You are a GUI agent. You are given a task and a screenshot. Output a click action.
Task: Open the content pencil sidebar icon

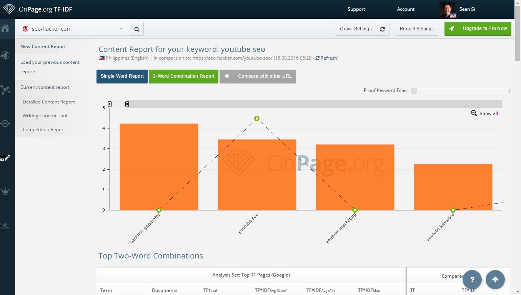point(5,158)
